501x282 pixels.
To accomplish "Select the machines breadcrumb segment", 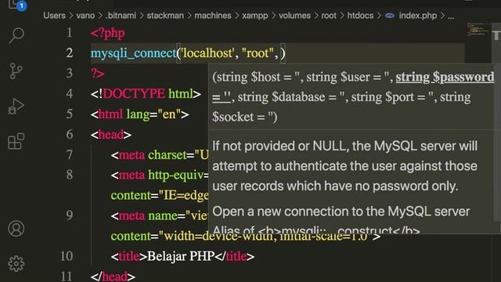I will [x=213, y=16].
